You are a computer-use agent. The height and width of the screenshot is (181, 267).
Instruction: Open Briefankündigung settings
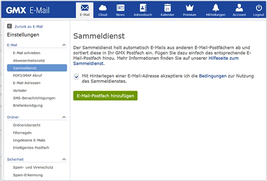pos(28,105)
